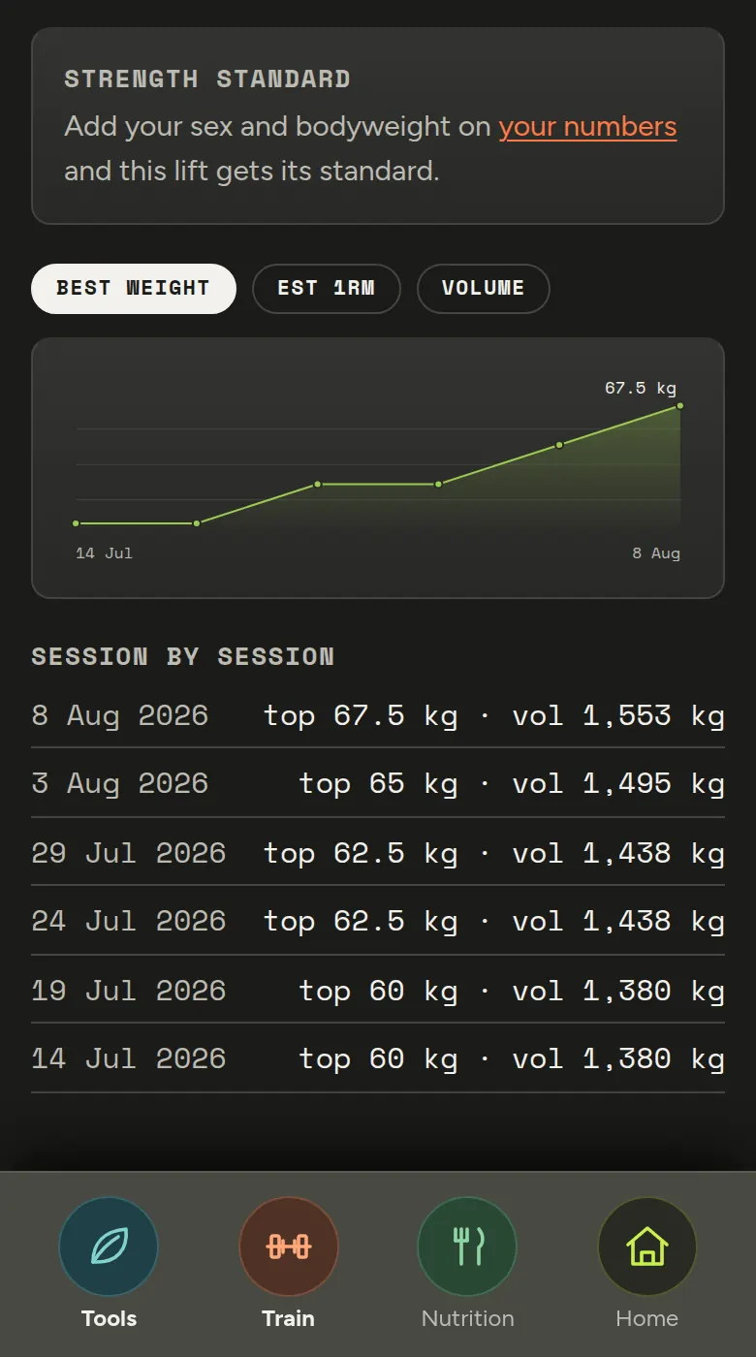Image resolution: width=756 pixels, height=1357 pixels.
Task: Click the '67.5 kg' chart label
Action: tap(641, 388)
